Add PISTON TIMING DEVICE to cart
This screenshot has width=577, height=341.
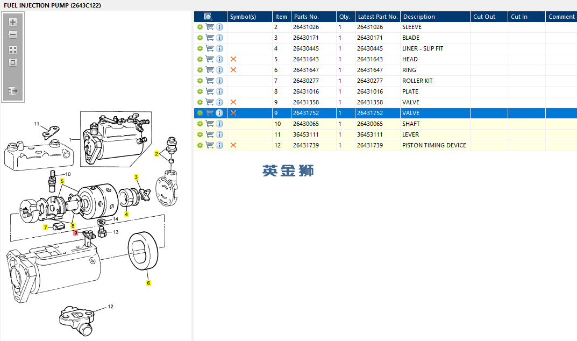210,145
